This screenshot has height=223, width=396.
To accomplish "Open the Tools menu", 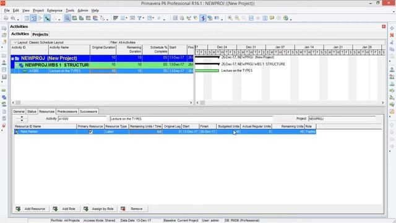I will [x=70, y=11].
